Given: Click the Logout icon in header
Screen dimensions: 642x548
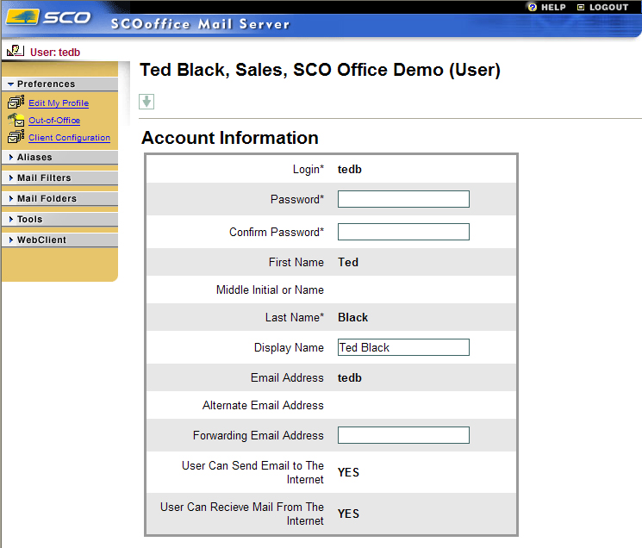Looking at the screenshot, I should [581, 7].
